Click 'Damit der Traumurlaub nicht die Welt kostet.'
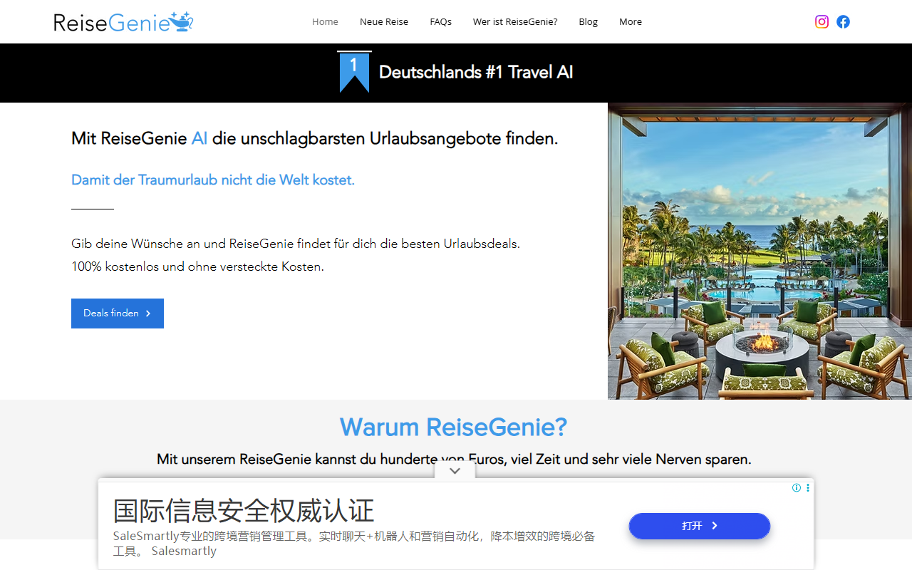 213,180
